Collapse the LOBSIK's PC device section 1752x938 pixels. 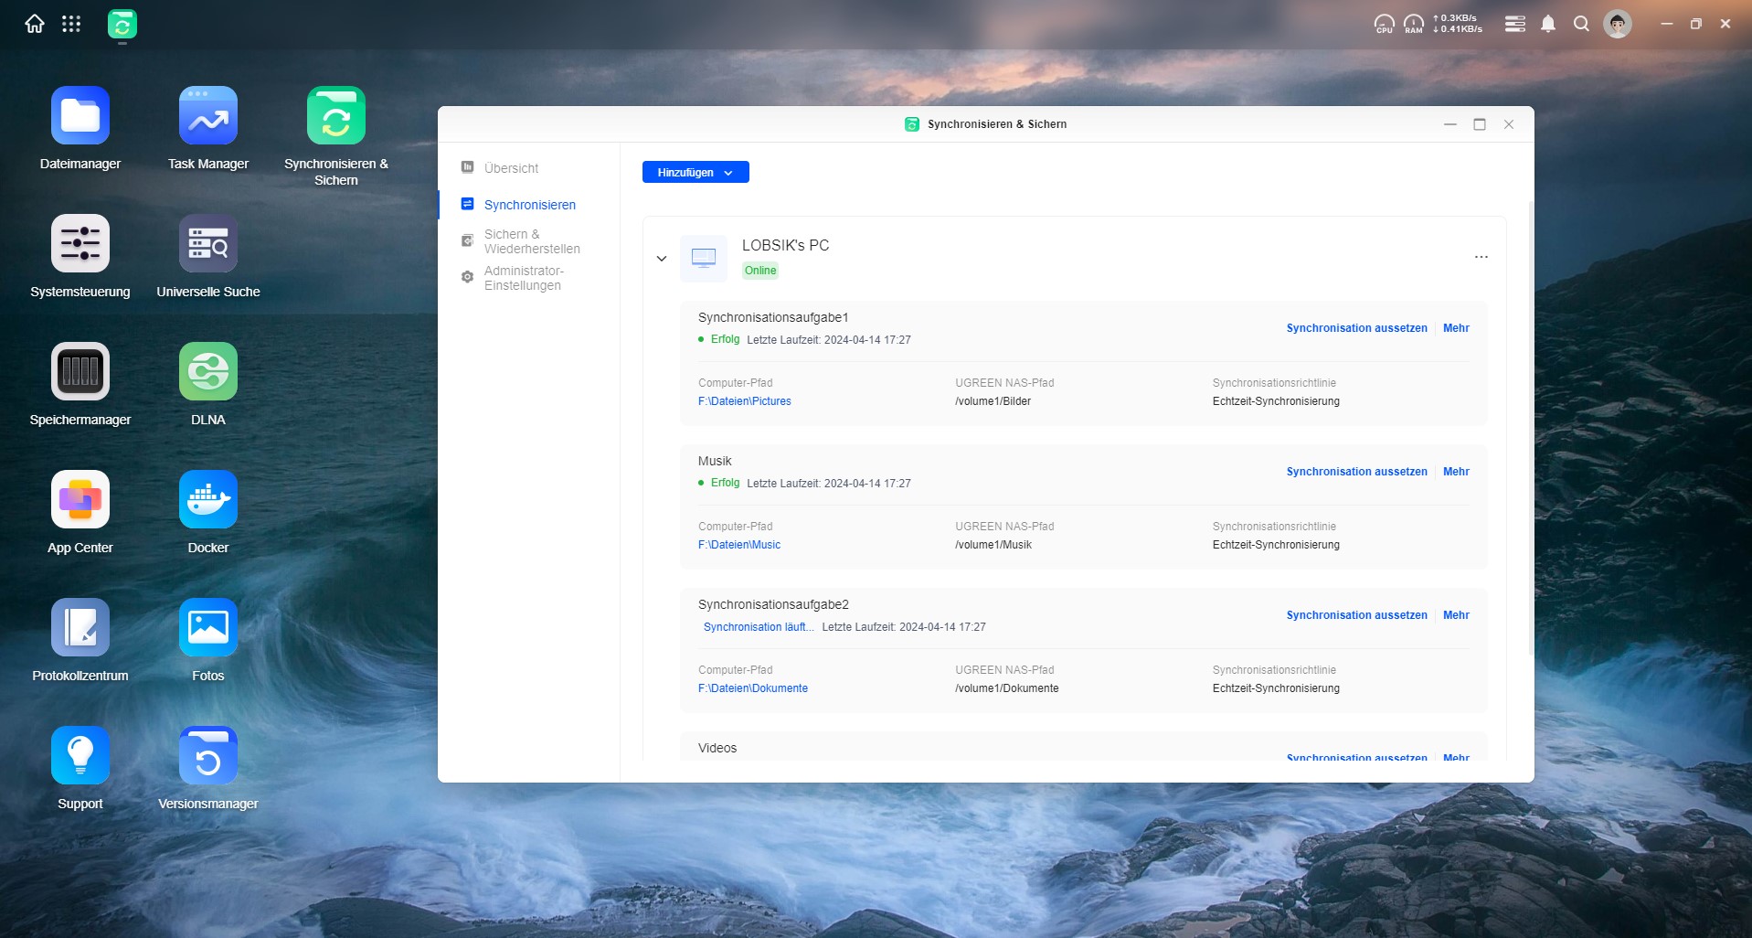click(662, 259)
